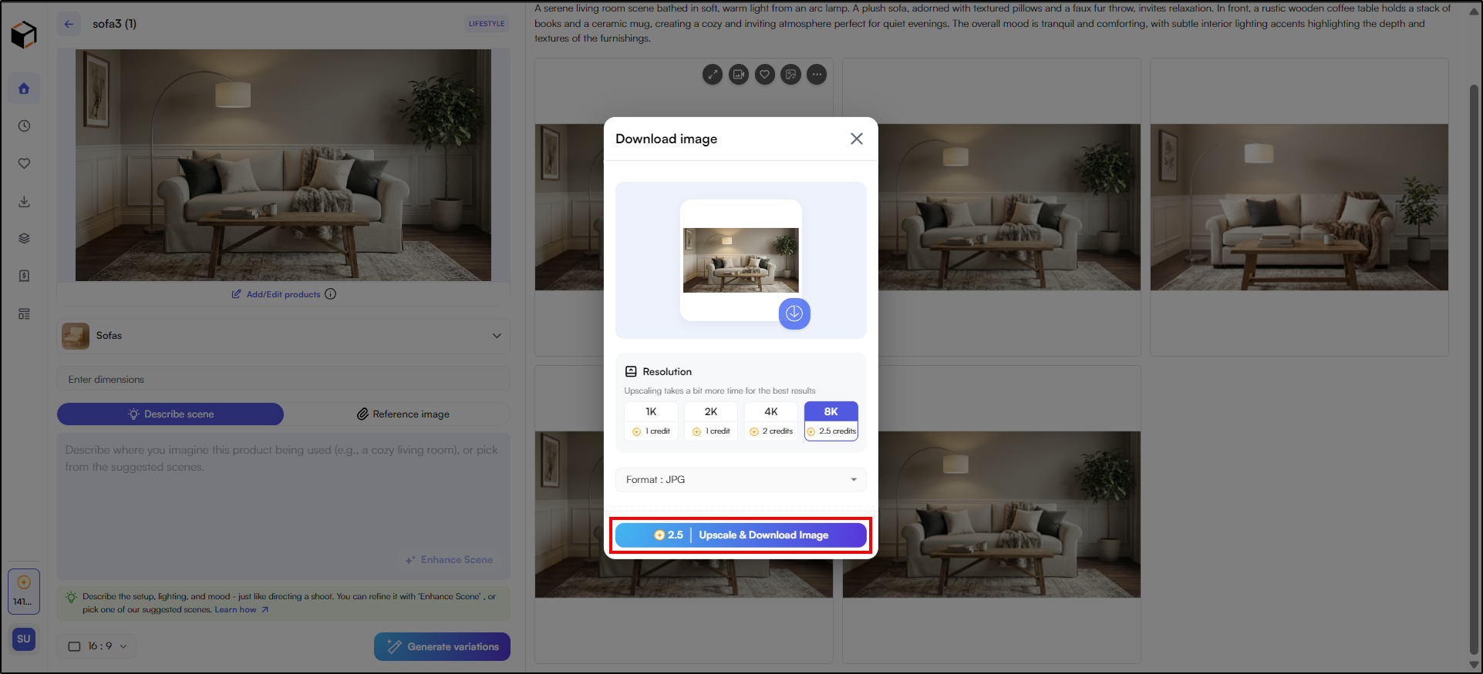Switch to the Describe scene tab
Image resolution: width=1483 pixels, height=674 pixels.
(170, 414)
